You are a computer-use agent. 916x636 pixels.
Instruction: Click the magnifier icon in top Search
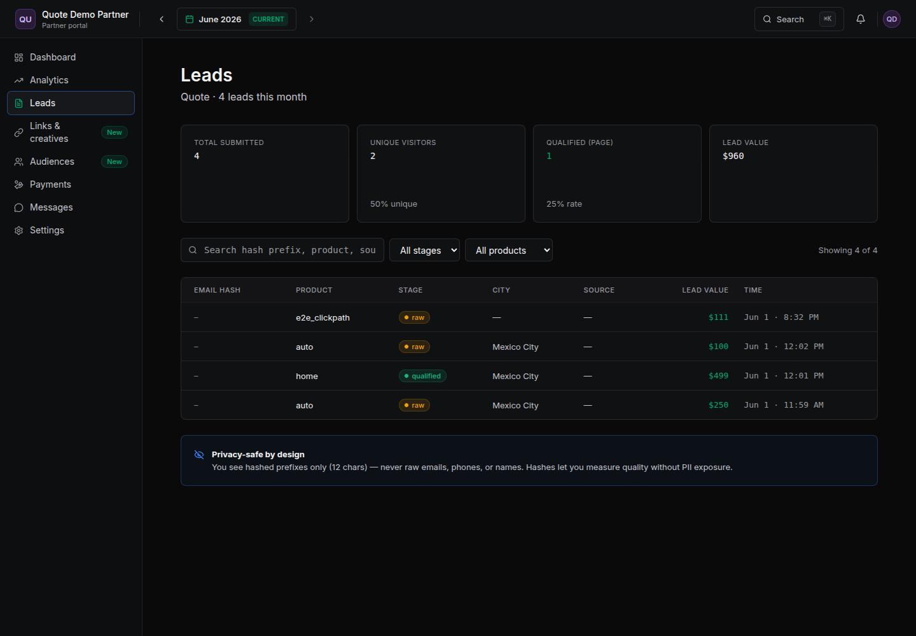click(x=767, y=19)
